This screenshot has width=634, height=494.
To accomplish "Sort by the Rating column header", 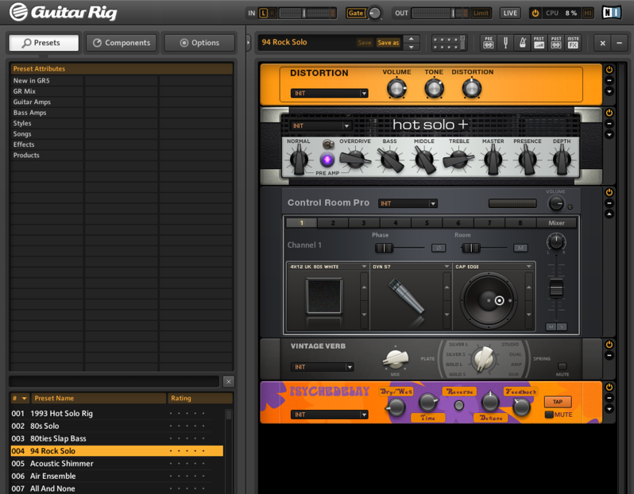I will point(199,398).
